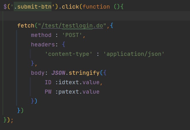Place caret on the empty highlighted line
Viewport: 190px width, 130px height.
click(x=95, y=16)
